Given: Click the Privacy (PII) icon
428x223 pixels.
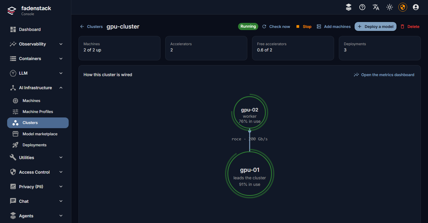Looking at the screenshot, I should [13, 187].
